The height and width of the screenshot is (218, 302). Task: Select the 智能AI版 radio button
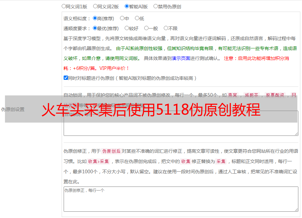pos(127,6)
